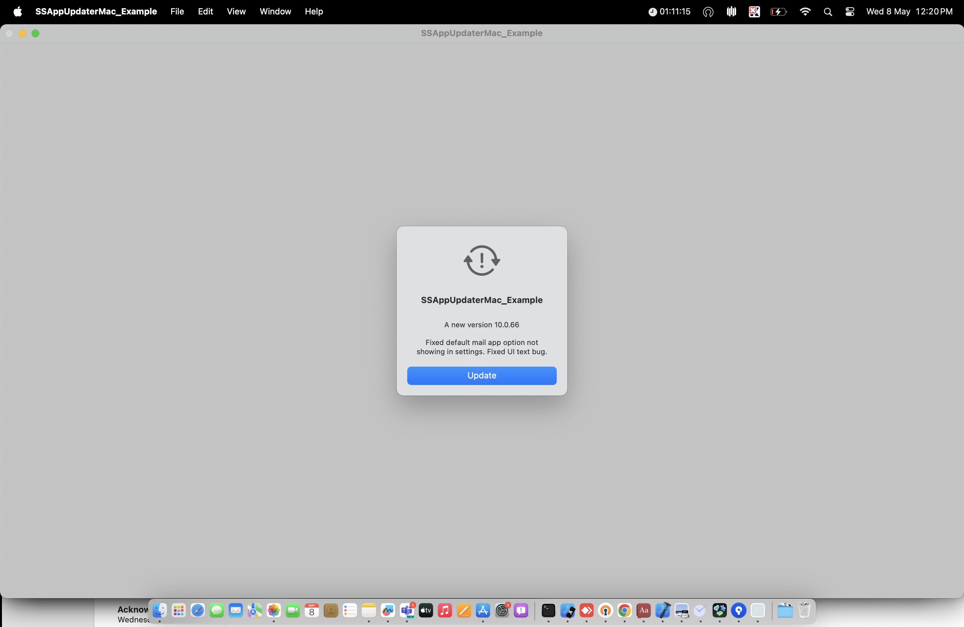Click the date and time clock
Screen dimensions: 964x627
coord(909,11)
